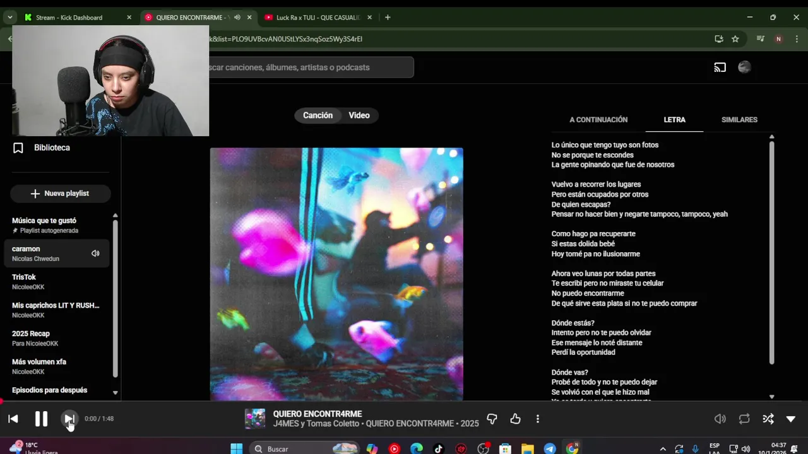
Task: Switch to Video mode
Action: (359, 115)
